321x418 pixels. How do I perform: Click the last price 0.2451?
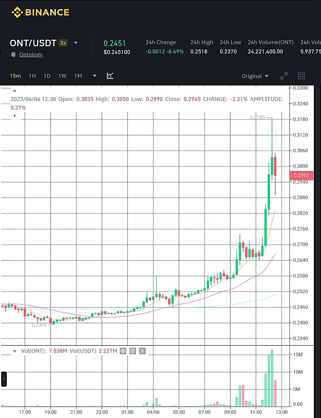click(x=114, y=43)
